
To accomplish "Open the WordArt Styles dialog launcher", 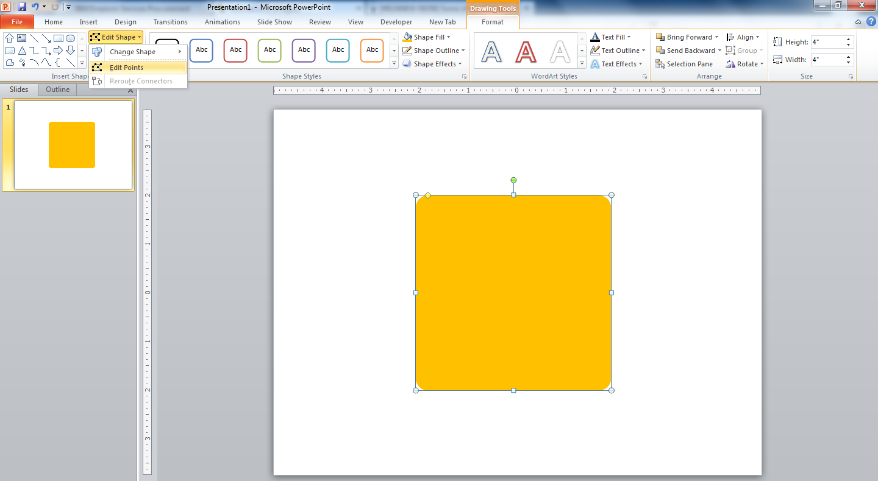I will [x=644, y=77].
